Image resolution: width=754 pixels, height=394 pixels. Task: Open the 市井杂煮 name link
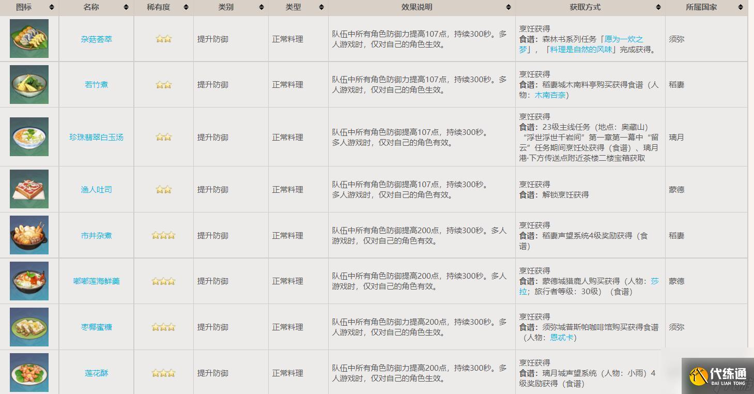click(x=97, y=235)
